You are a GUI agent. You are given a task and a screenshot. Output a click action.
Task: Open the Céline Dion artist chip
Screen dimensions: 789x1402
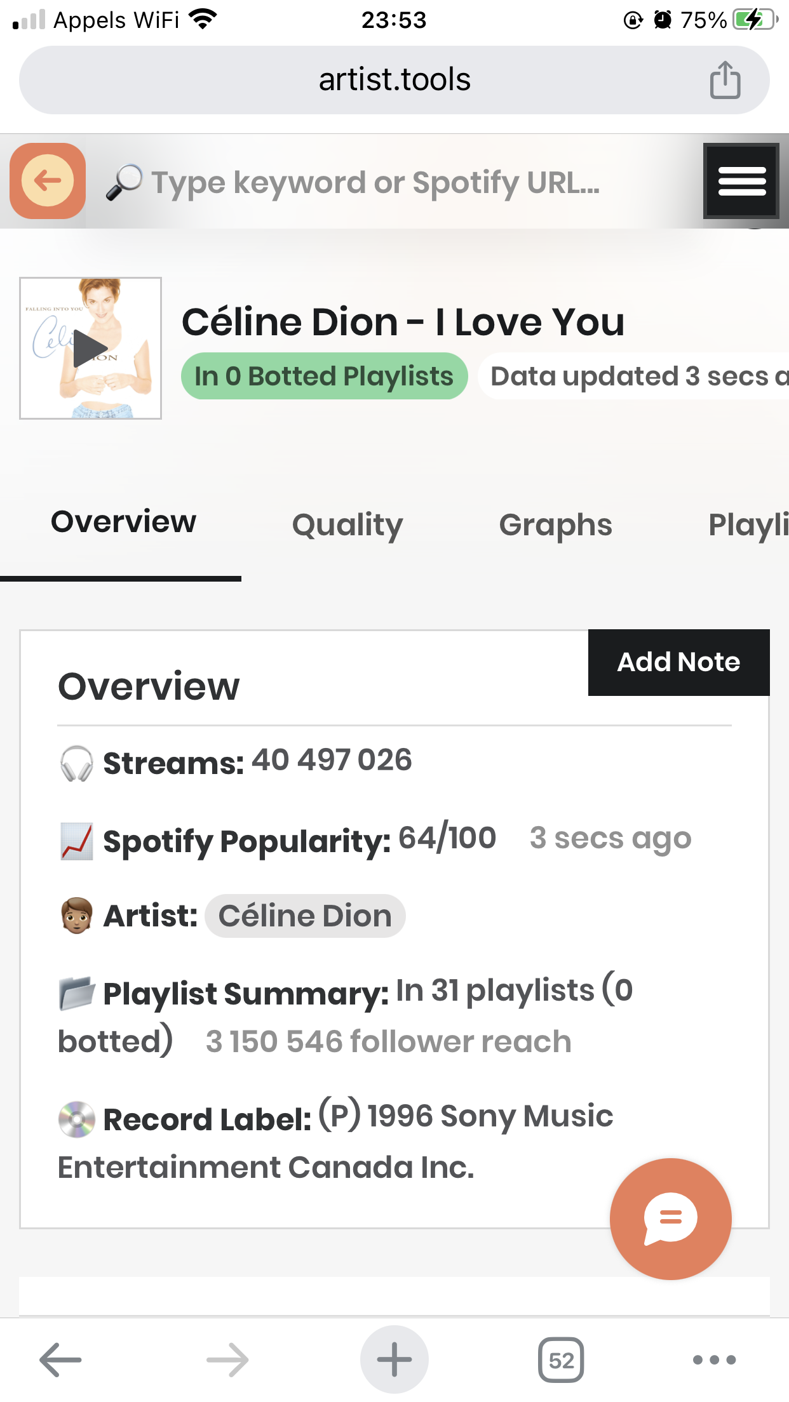[305, 916]
